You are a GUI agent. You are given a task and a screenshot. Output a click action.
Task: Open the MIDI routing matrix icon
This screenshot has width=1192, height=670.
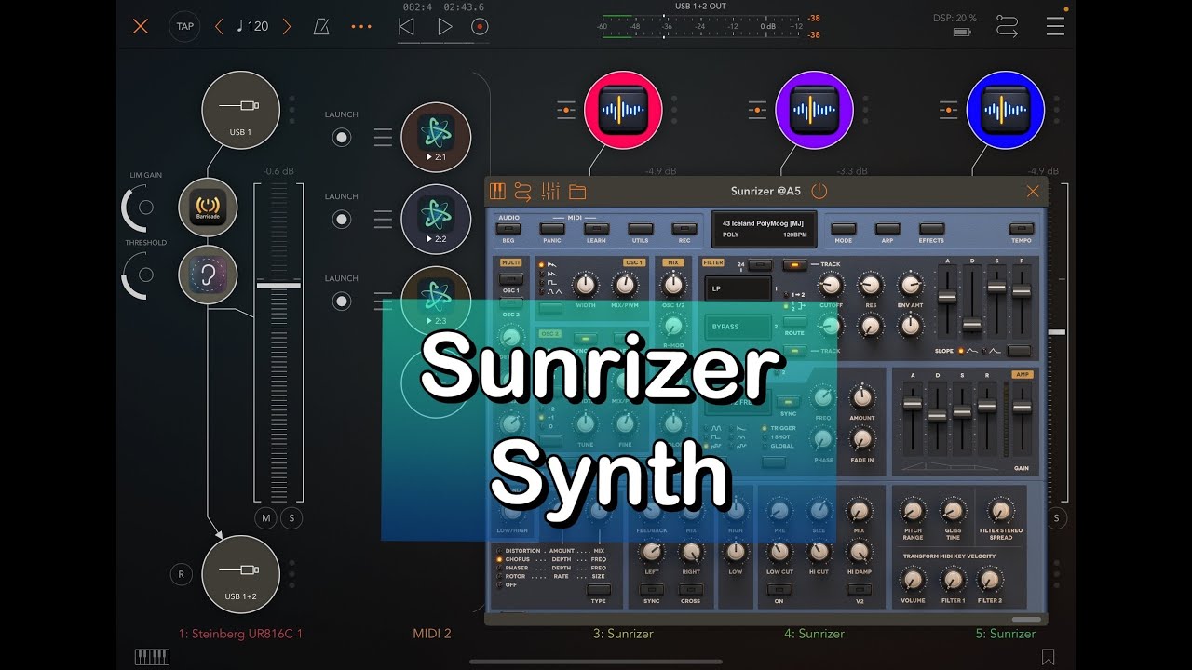click(1007, 25)
